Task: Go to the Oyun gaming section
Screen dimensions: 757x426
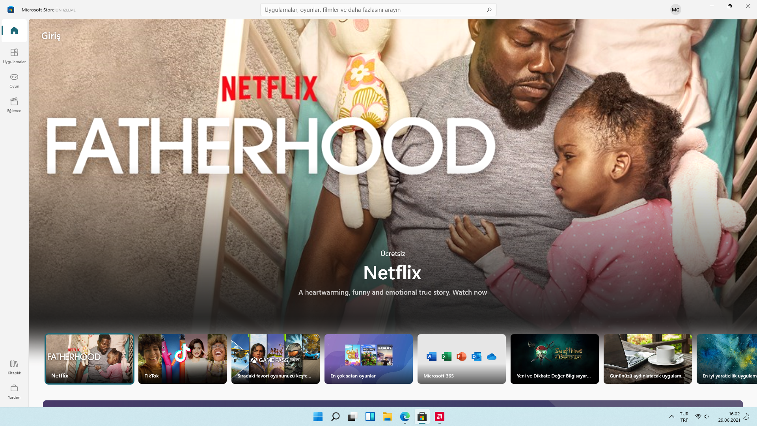Action: pos(14,80)
